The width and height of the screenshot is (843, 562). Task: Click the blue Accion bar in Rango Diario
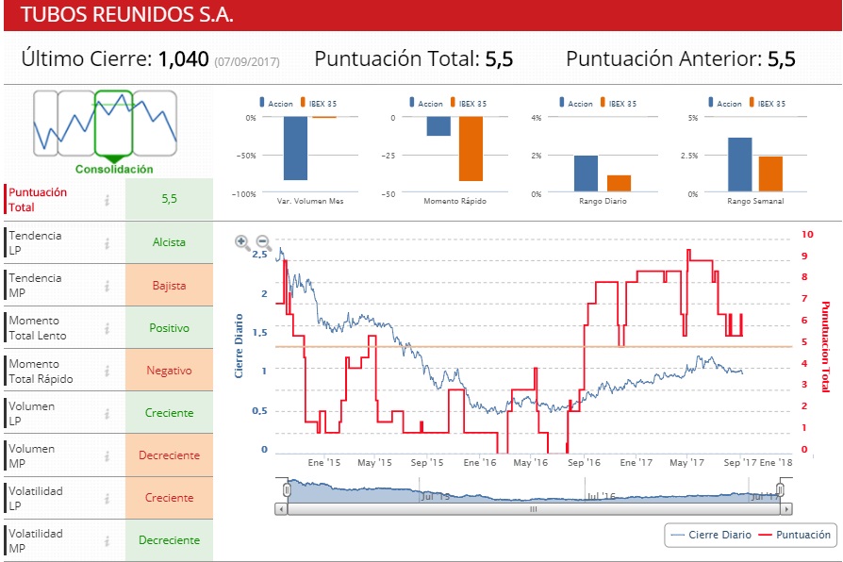[x=586, y=174]
